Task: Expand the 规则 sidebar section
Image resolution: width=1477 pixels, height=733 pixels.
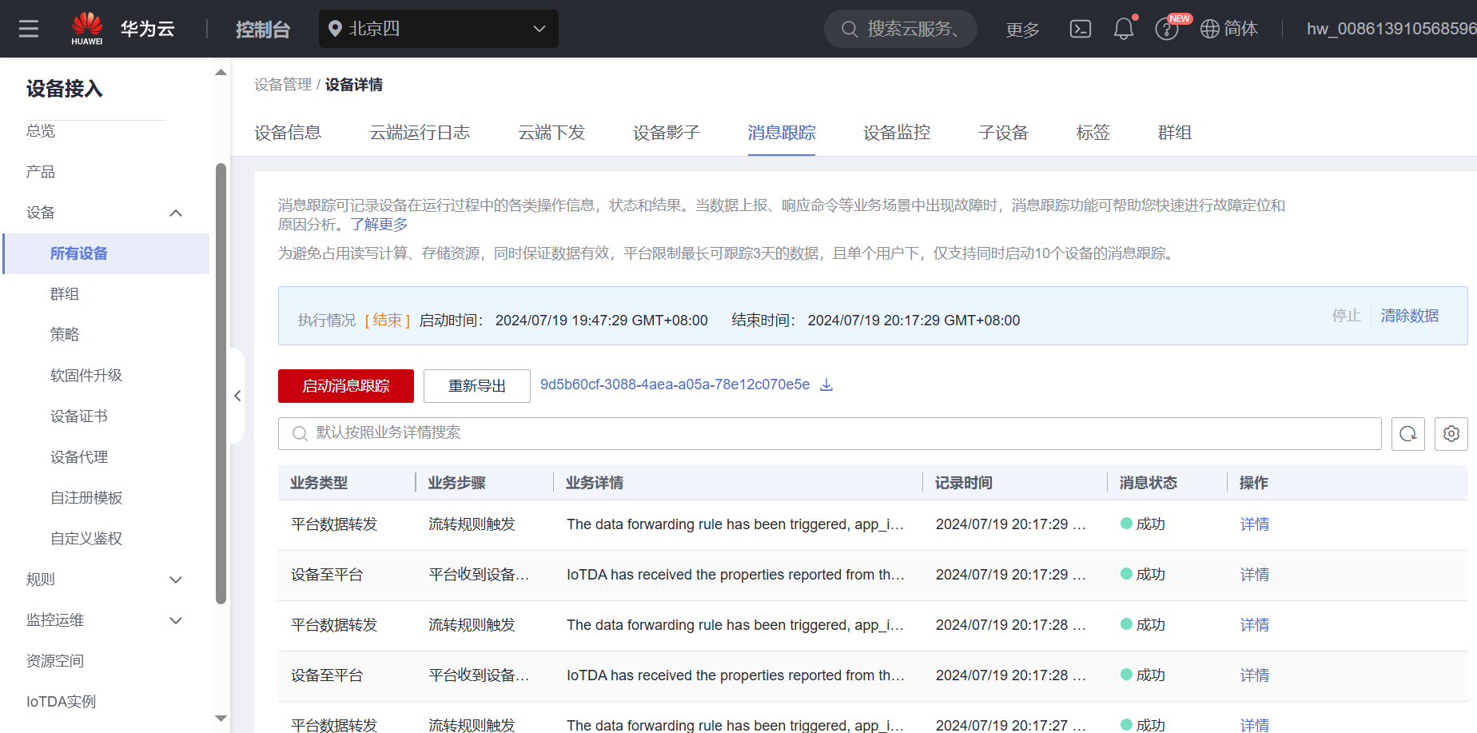Action: (x=176, y=580)
